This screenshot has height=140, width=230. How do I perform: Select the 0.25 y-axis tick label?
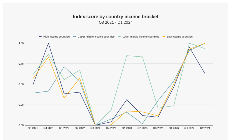tap(21, 105)
